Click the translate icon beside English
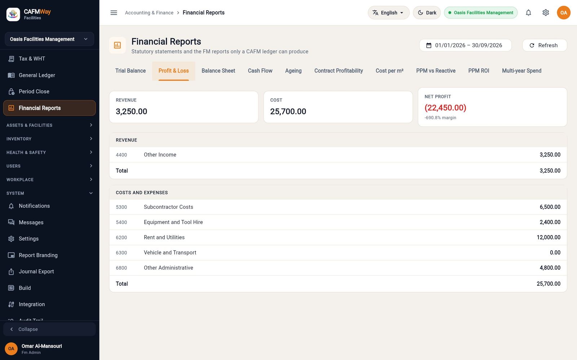This screenshot has width=577, height=360. point(375,13)
